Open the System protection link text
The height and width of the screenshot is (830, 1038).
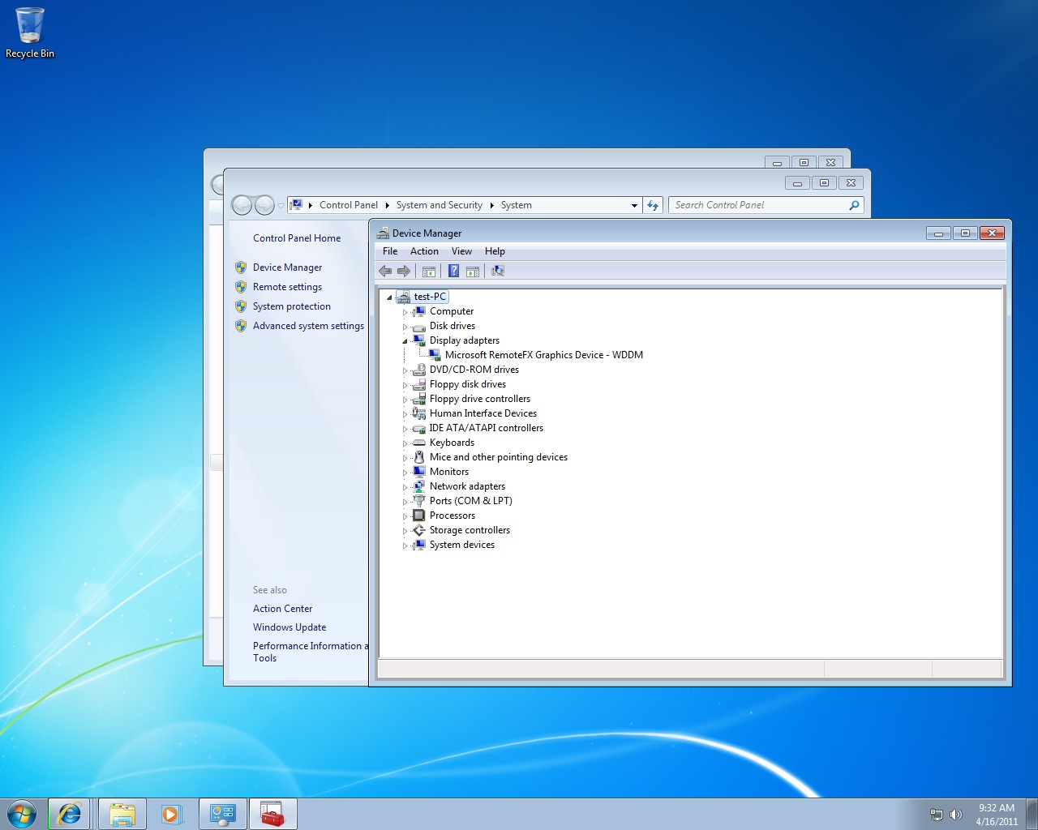(x=292, y=306)
